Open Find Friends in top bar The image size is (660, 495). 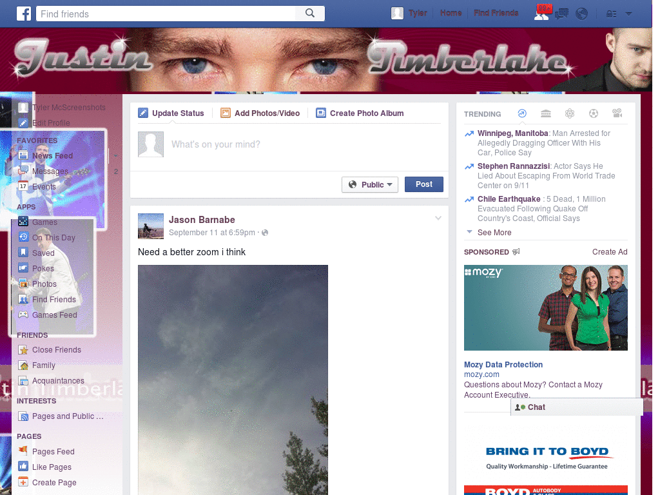[x=496, y=13]
